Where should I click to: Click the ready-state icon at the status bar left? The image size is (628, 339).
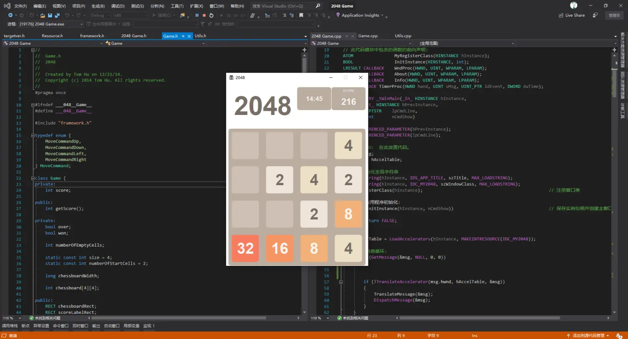[x=4, y=335]
